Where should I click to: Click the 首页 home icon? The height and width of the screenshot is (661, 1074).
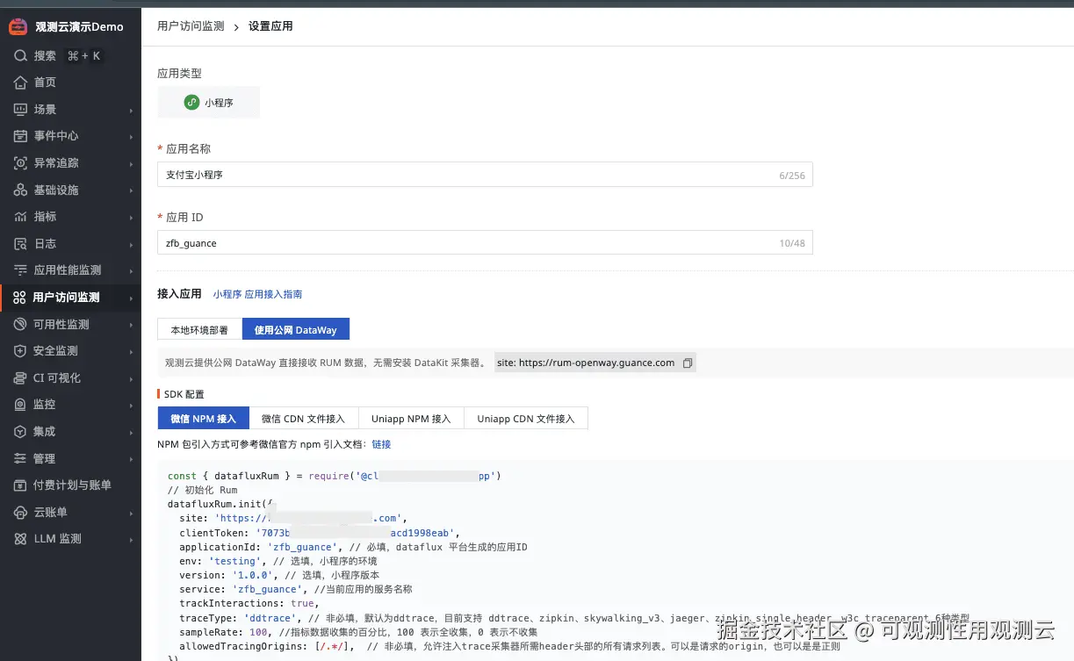click(x=20, y=83)
